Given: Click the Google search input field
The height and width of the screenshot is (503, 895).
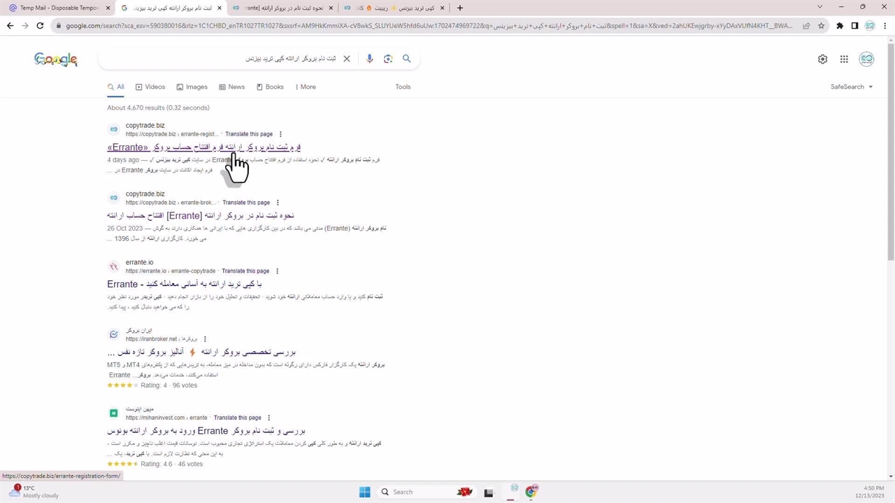Looking at the screenshot, I should 224,59.
